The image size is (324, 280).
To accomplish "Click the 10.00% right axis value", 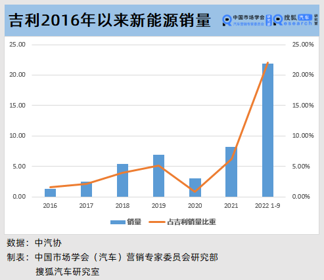I will point(303,136).
